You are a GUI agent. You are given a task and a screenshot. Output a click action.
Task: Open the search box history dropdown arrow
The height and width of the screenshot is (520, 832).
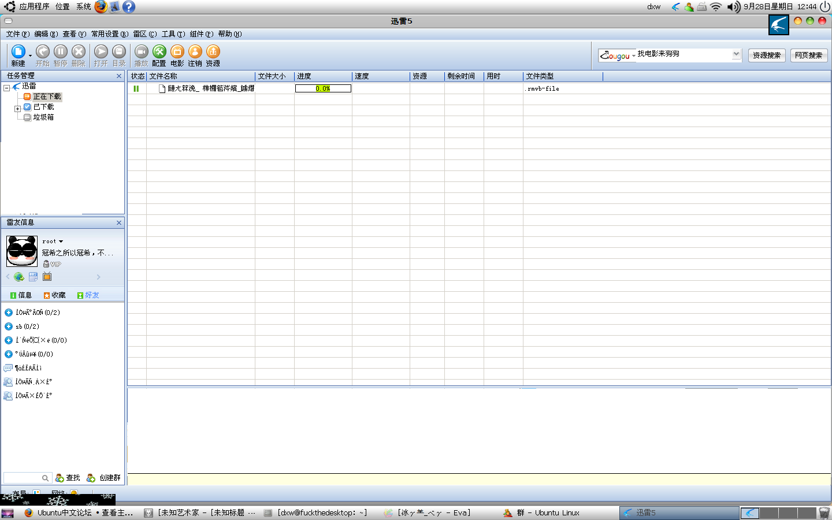click(736, 54)
